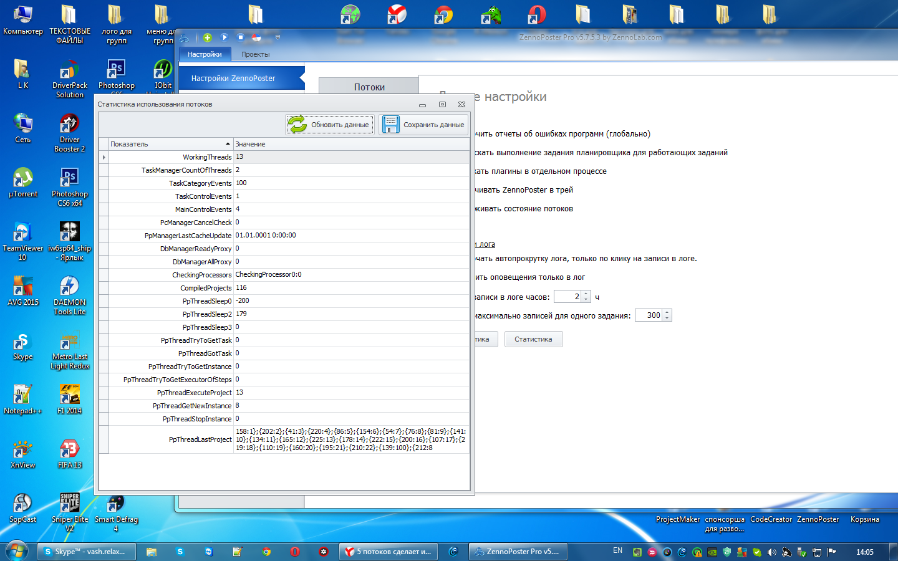Increase the log hours spinner value
The width and height of the screenshot is (898, 561).
tap(586, 294)
